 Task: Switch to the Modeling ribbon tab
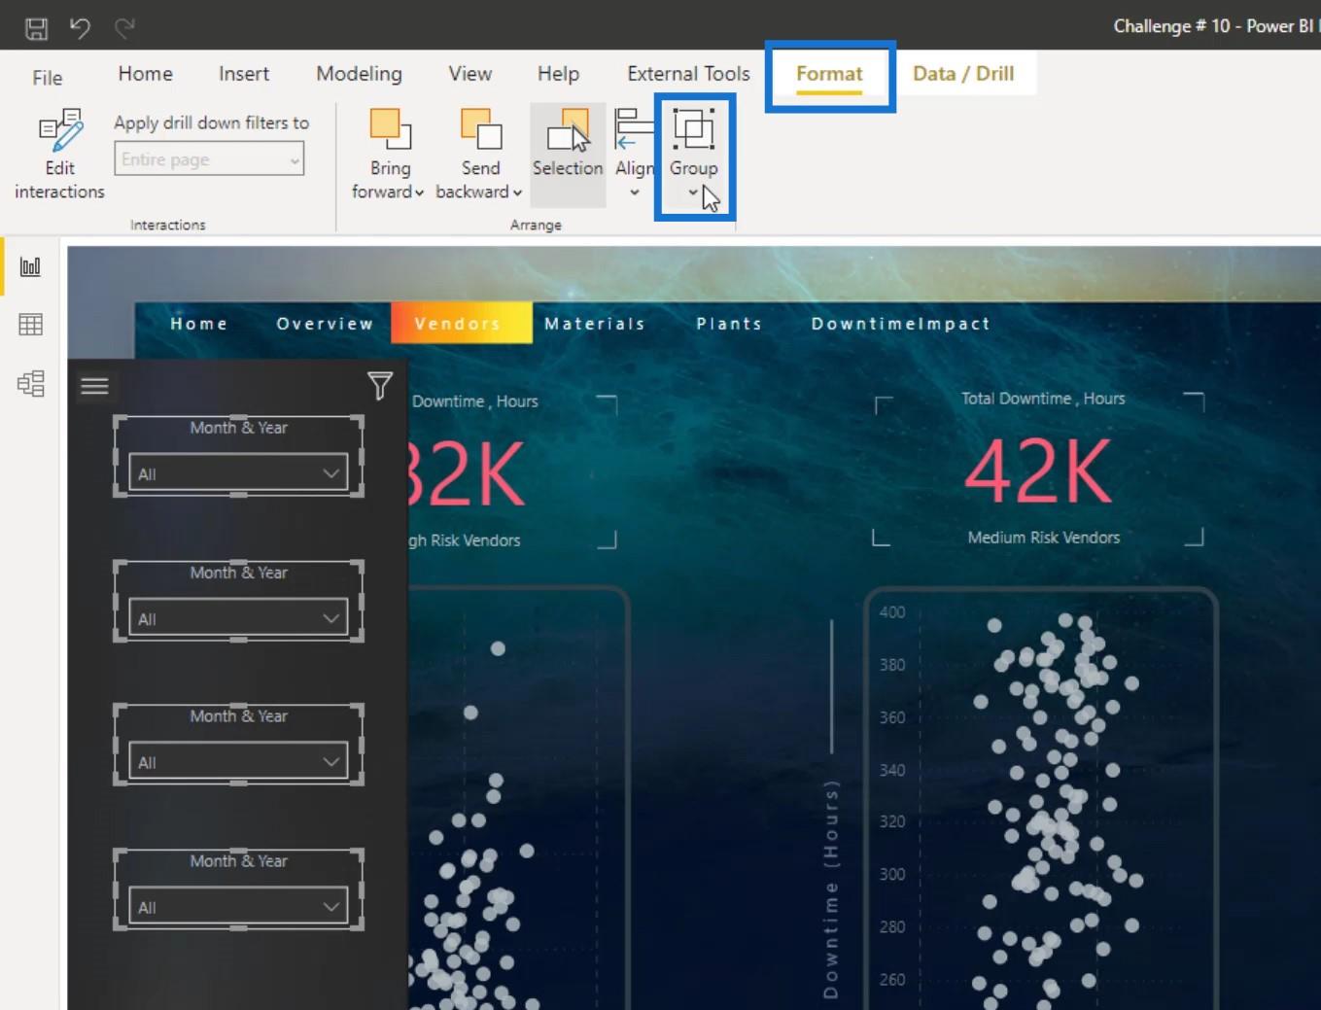359,74
